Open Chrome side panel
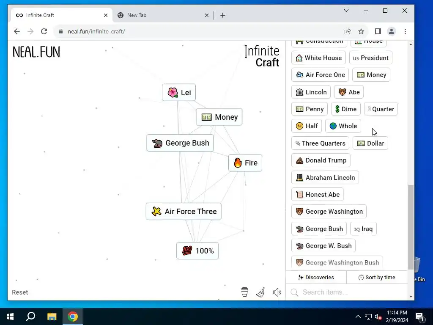Image resolution: width=433 pixels, height=325 pixels. [378, 31]
